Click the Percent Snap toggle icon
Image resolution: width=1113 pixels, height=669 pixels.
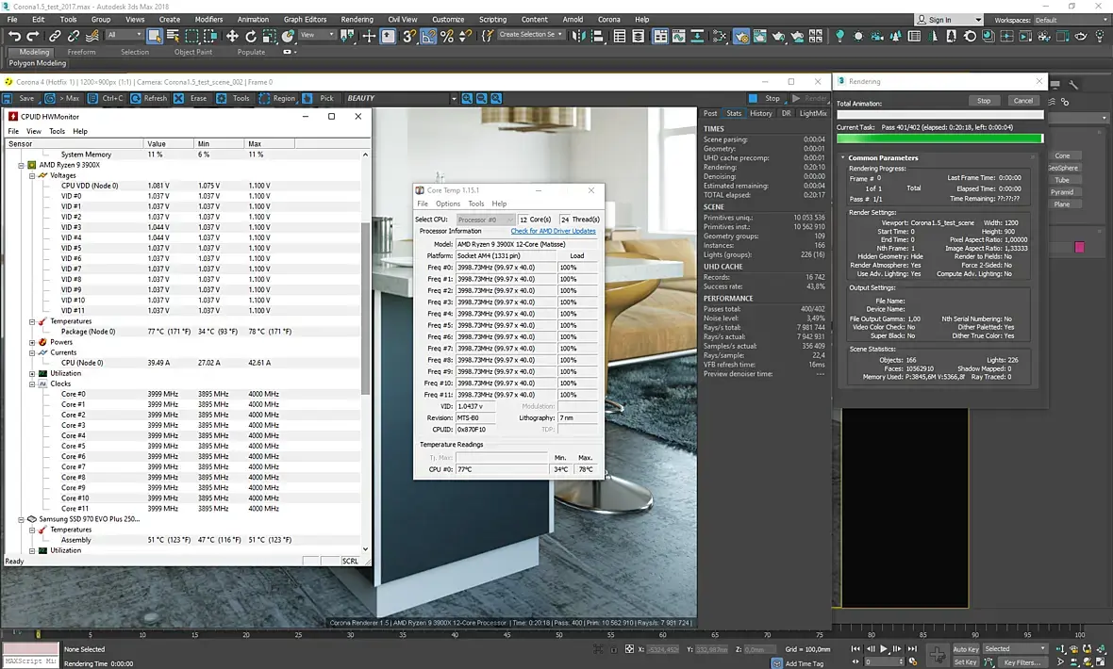tap(447, 36)
